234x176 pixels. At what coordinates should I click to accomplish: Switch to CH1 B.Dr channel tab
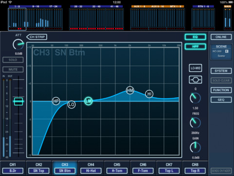(13, 168)
